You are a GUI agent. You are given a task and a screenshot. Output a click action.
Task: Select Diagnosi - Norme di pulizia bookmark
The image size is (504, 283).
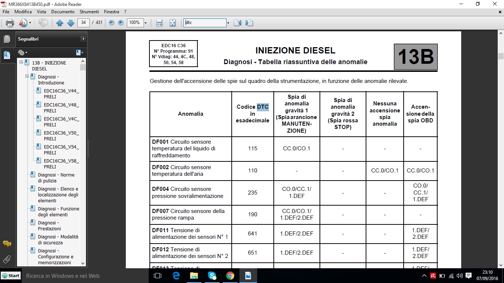point(56,178)
